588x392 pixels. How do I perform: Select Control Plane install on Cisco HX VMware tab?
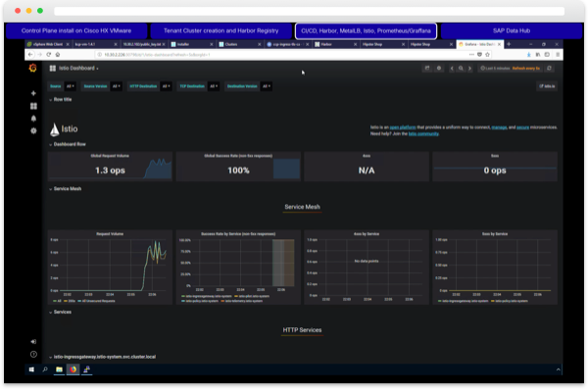click(76, 30)
